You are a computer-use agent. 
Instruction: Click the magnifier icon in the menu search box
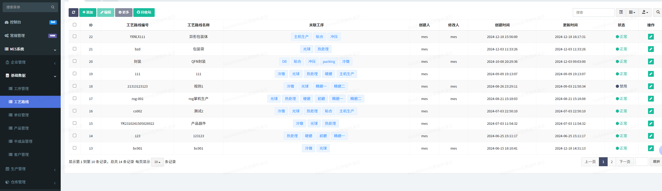(53, 7)
